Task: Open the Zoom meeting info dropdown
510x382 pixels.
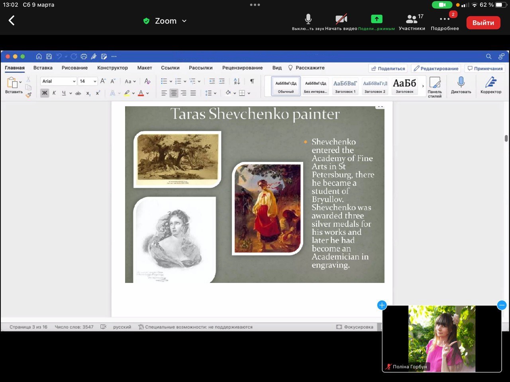Action: (184, 21)
